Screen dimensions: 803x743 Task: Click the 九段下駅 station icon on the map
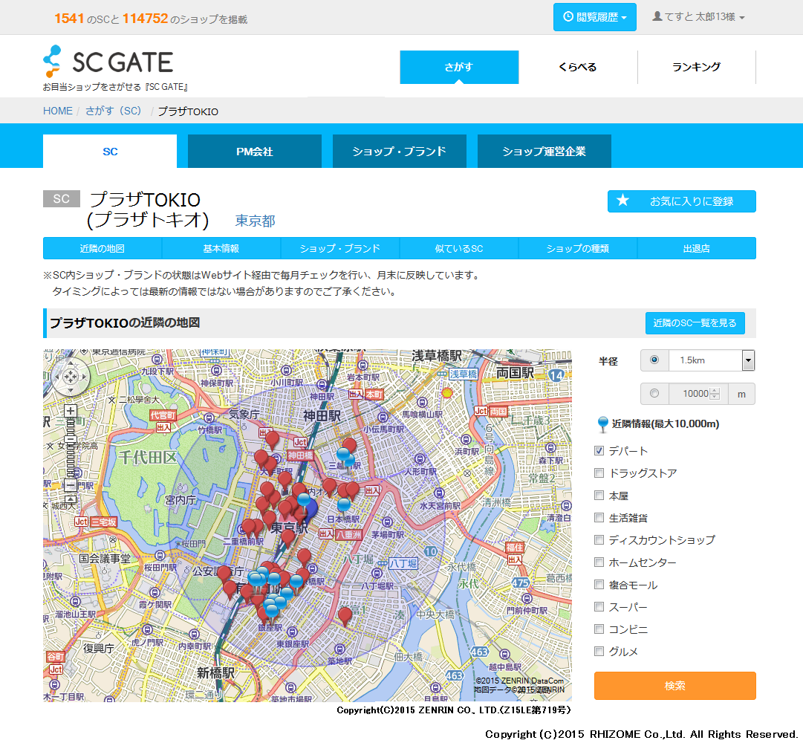157,360
